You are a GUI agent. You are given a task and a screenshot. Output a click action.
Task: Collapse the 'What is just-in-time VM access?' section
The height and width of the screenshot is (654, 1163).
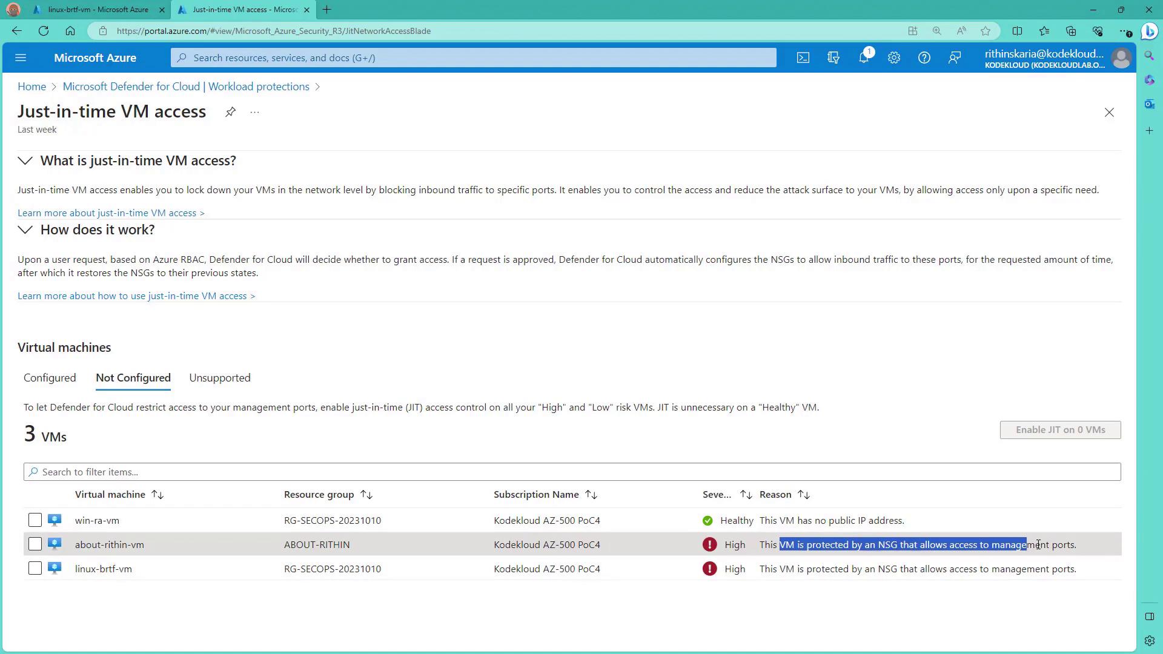point(25,160)
